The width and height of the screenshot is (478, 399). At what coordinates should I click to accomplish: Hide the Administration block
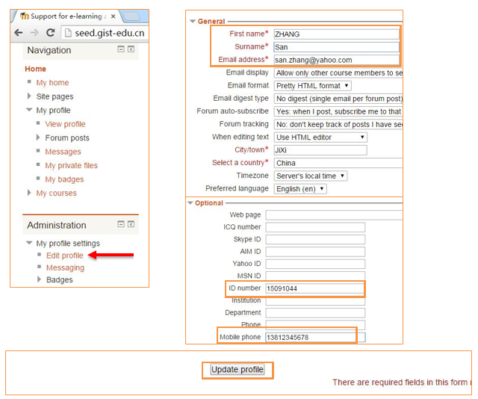pyautogui.click(x=122, y=224)
